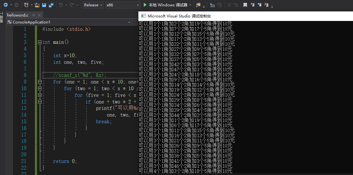Click the Find in Files icon

pyautogui.click(x=198, y=5)
